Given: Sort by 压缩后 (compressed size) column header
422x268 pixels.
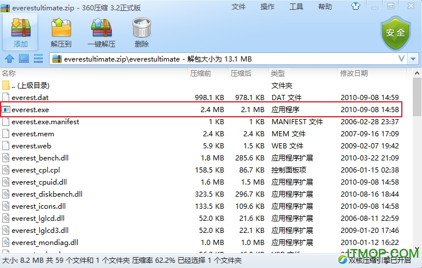Looking at the screenshot, I should tap(241, 73).
